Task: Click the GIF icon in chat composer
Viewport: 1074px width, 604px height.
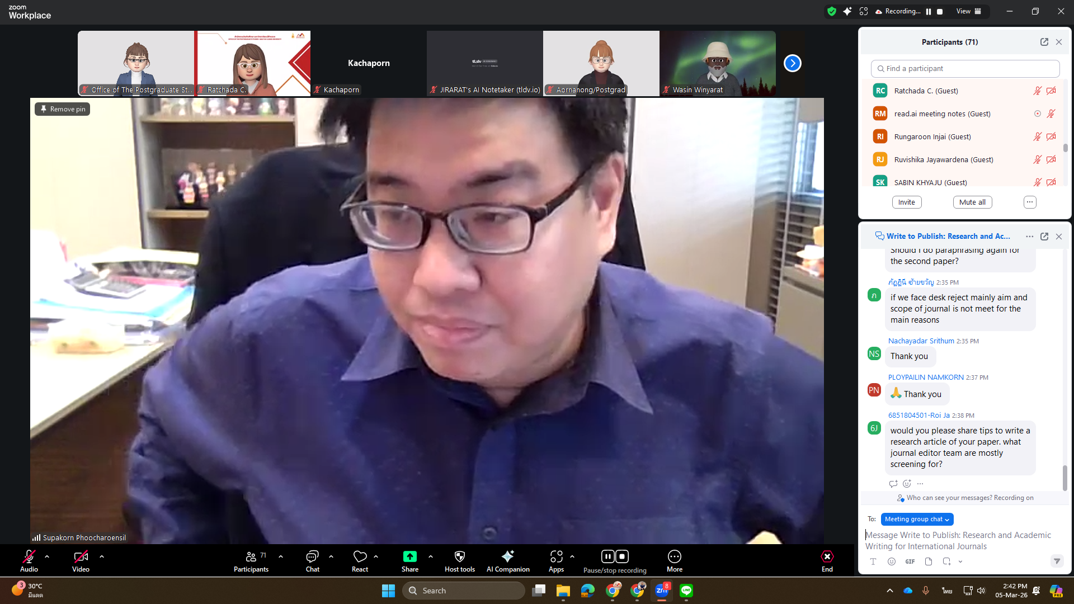Action: 910,561
